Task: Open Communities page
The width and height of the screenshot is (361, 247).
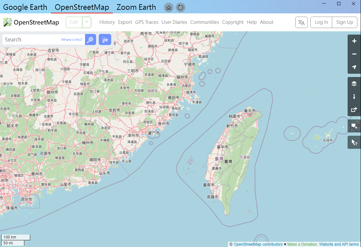Action: click(204, 22)
